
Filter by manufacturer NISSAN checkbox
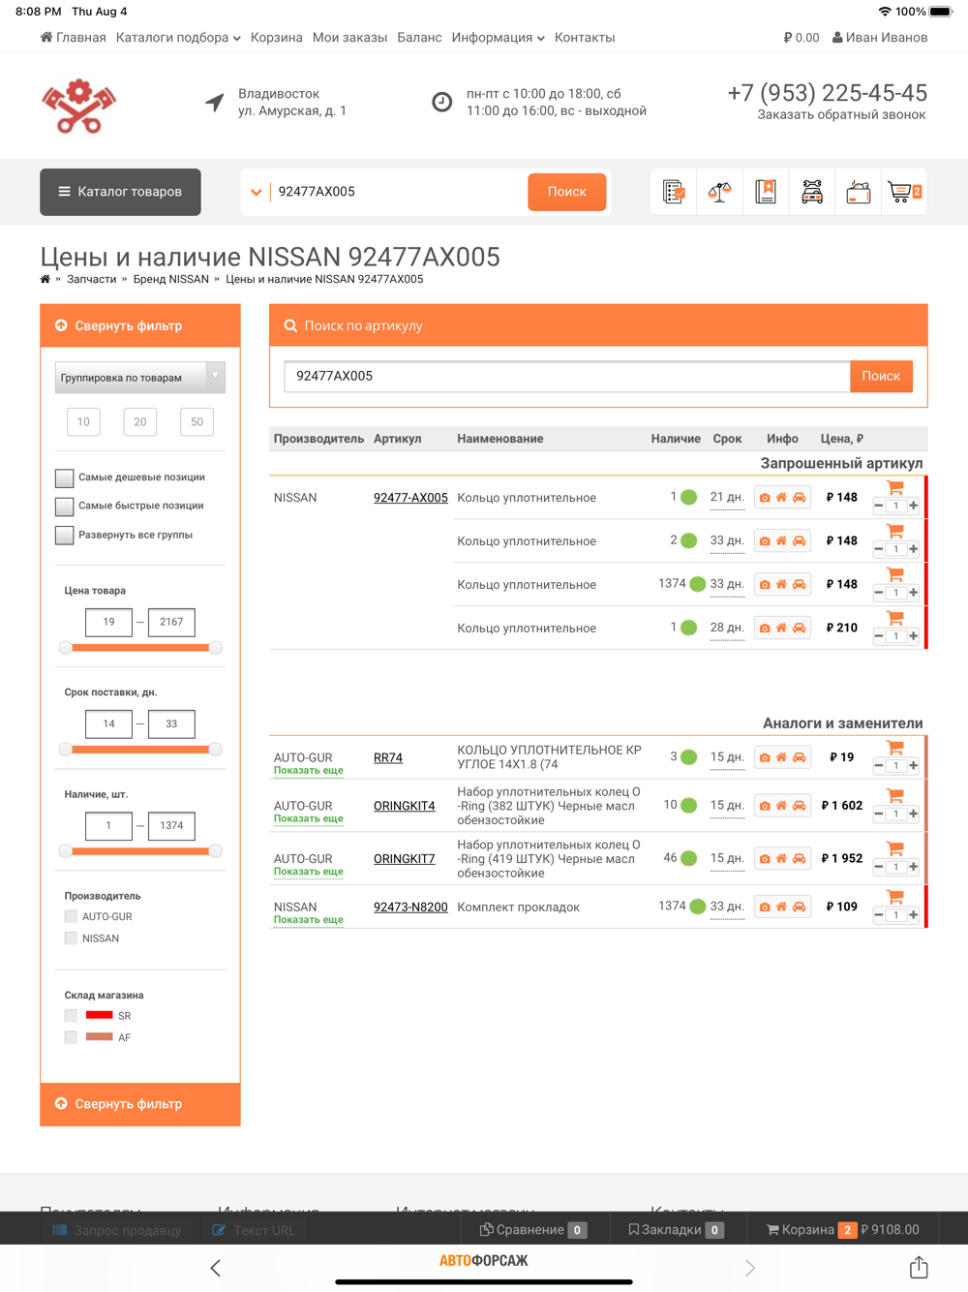pyautogui.click(x=71, y=938)
